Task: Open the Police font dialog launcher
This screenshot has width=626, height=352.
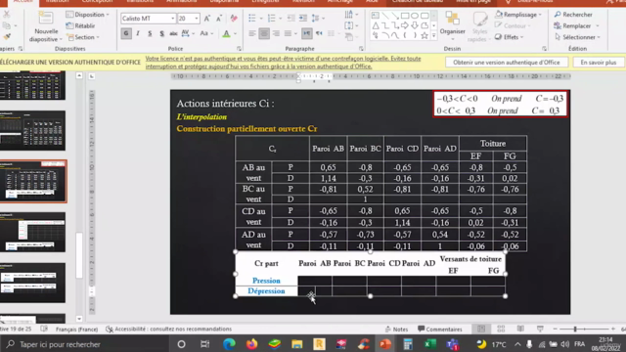Action: click(239, 49)
